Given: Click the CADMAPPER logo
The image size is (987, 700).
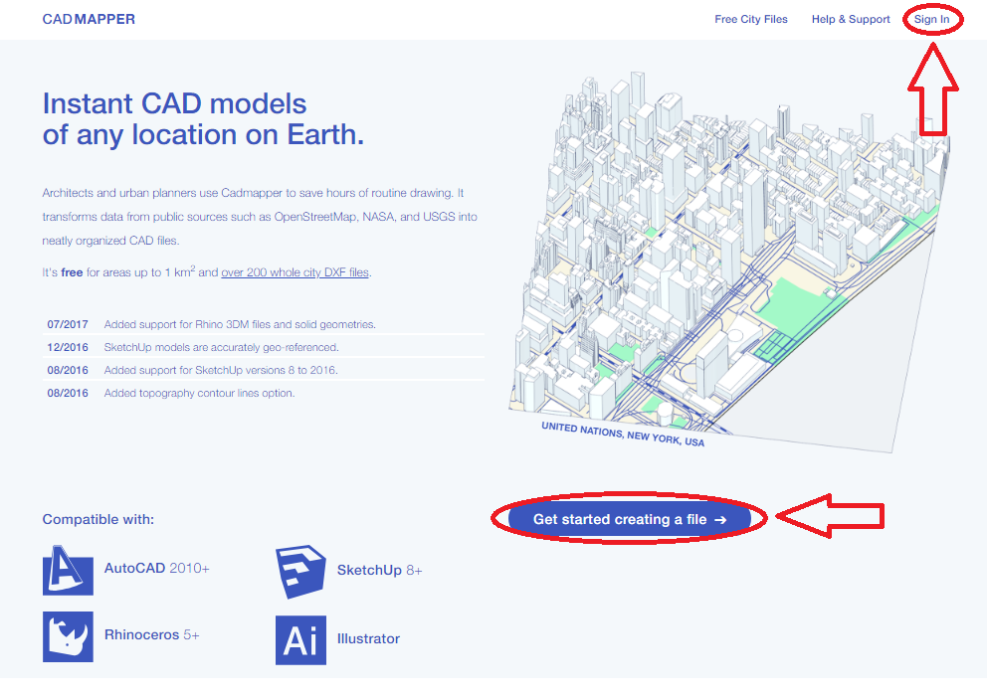Looking at the screenshot, I should point(89,20).
